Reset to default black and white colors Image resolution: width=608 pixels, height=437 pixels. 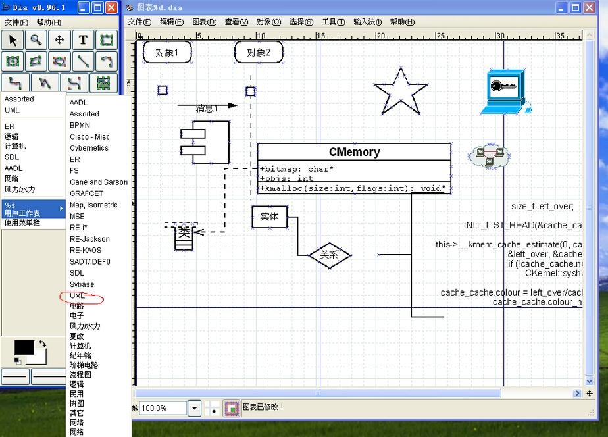tap(18, 361)
